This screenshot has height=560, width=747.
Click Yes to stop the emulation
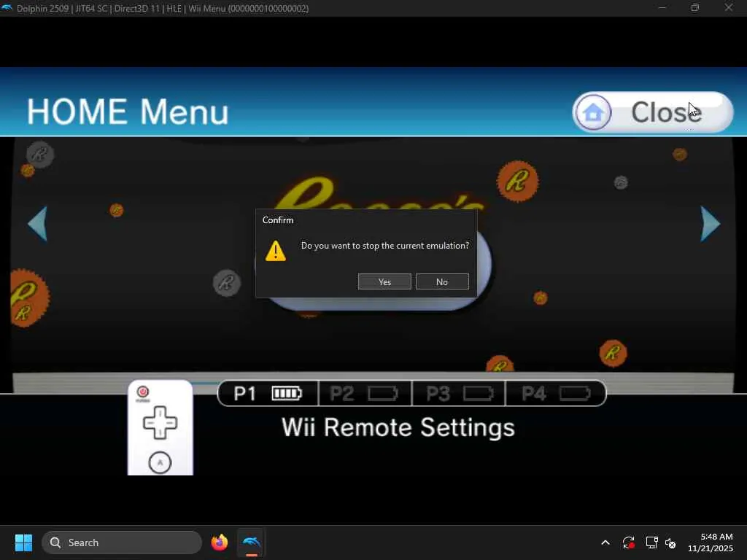click(x=384, y=281)
